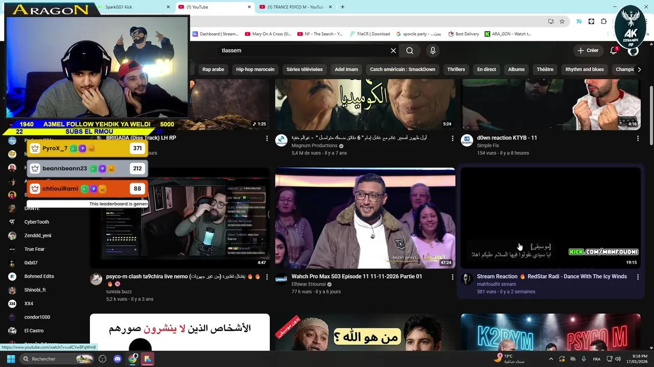The width and height of the screenshot is (654, 367).
Task: Bookmark this page with the star icon
Action: point(562,21)
